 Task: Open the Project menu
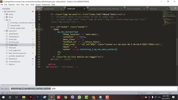[x=38, y=5]
